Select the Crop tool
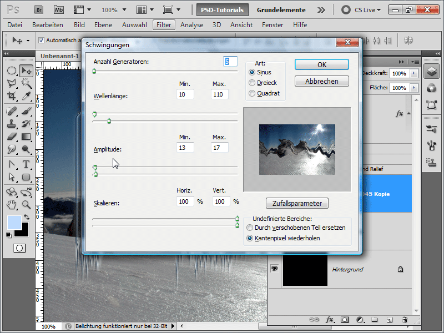This screenshot has height=333, width=444. coord(11,96)
